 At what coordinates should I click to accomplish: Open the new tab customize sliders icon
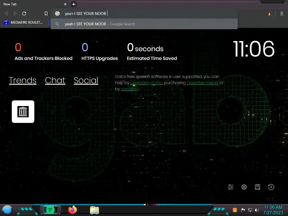(231, 187)
